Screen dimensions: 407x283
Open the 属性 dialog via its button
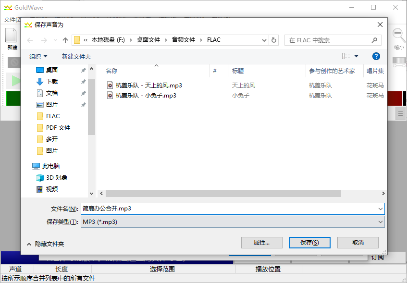click(262, 243)
